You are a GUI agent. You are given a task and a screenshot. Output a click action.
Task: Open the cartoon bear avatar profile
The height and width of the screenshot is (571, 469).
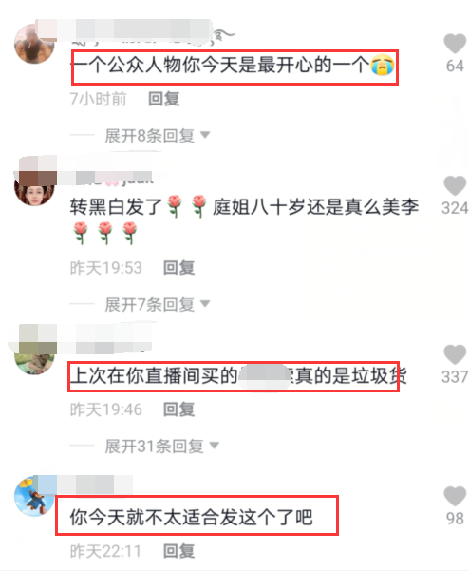[x=33, y=497]
